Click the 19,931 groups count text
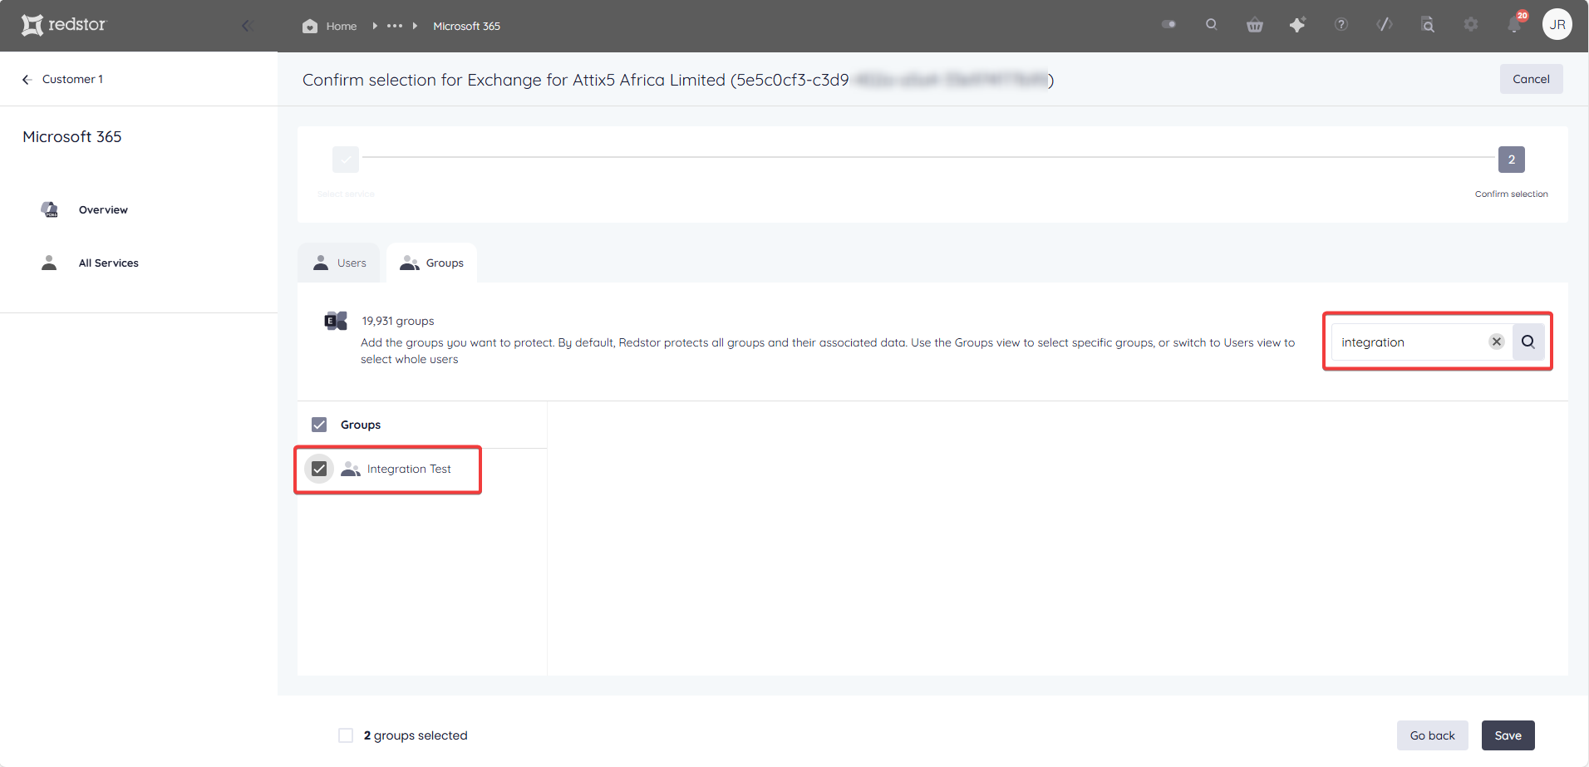Viewport: 1589px width, 767px height. (x=398, y=321)
